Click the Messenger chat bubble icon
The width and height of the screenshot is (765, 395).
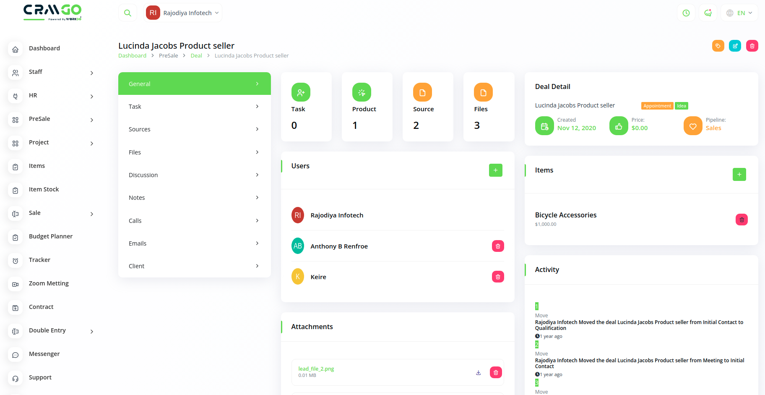(16, 355)
